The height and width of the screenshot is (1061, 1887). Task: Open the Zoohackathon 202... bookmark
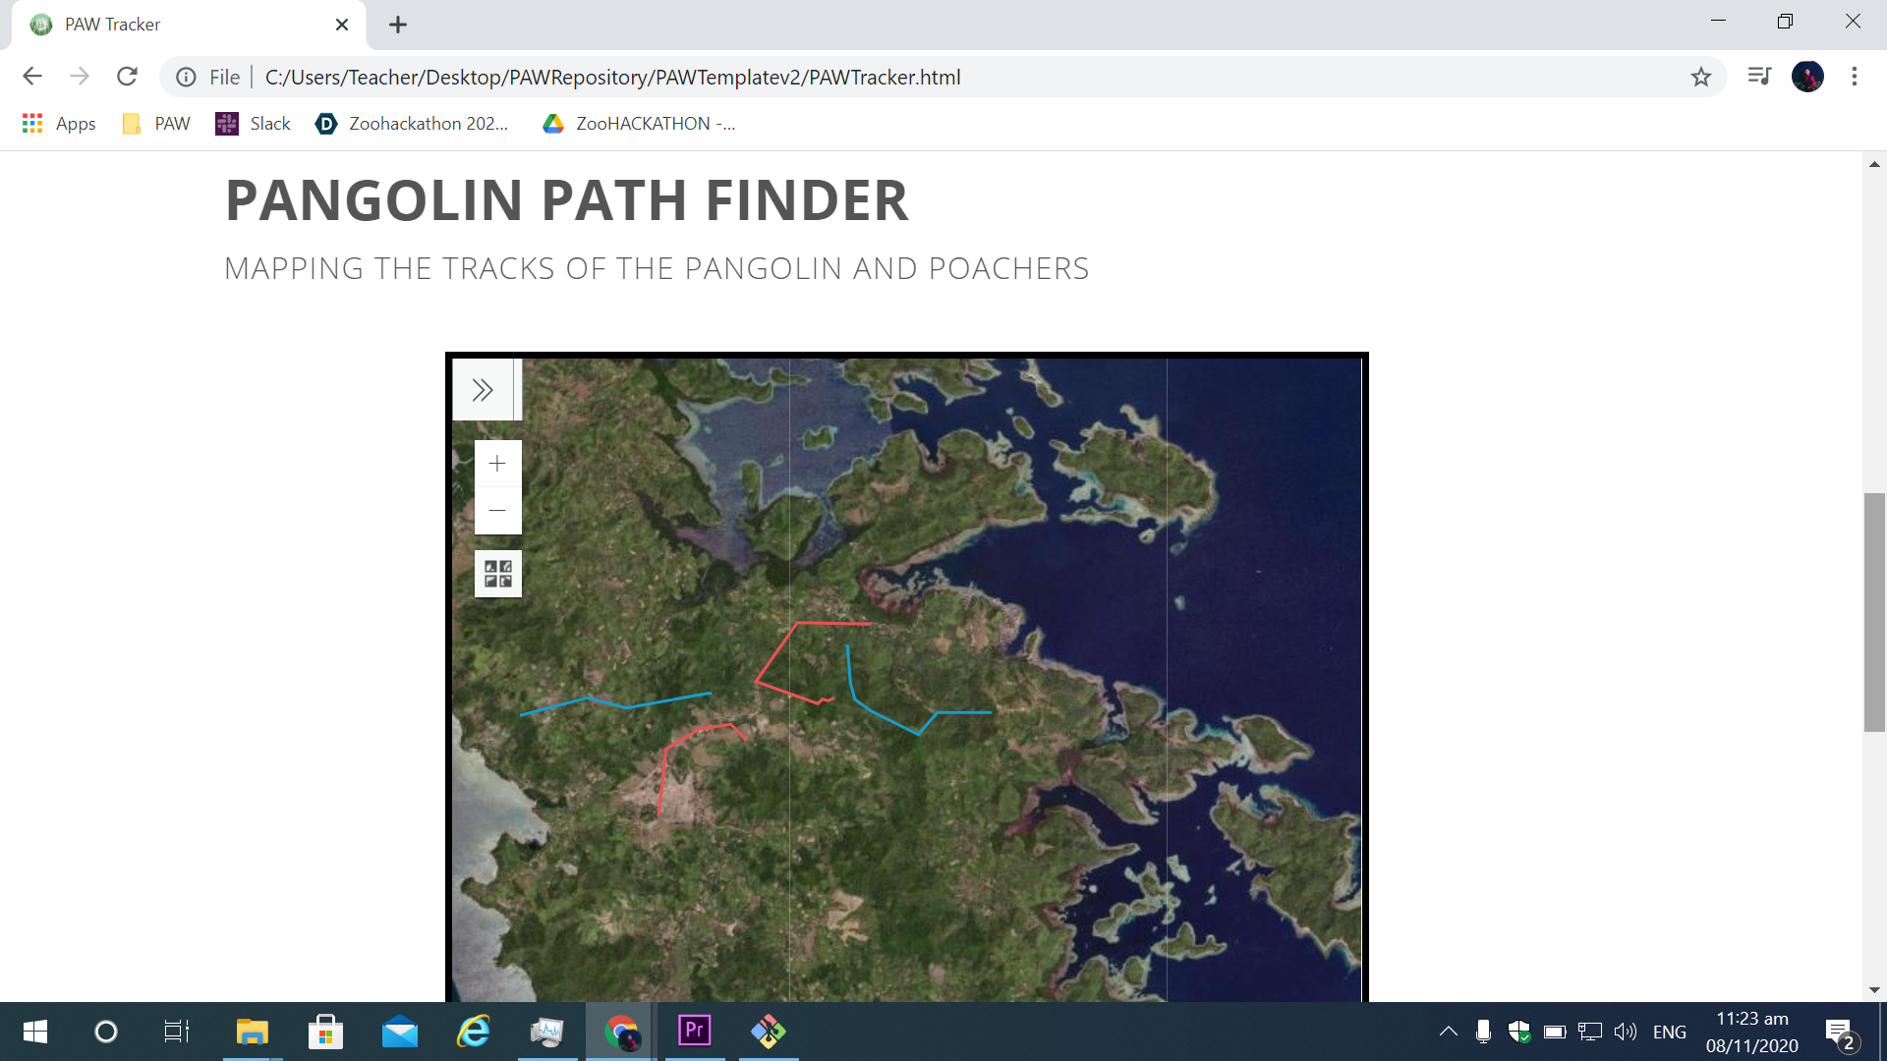tap(412, 124)
